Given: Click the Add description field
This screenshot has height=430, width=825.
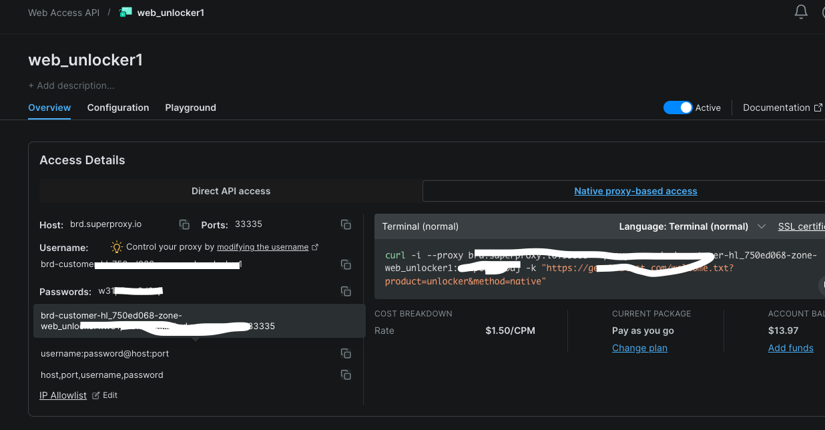Looking at the screenshot, I should tap(71, 85).
